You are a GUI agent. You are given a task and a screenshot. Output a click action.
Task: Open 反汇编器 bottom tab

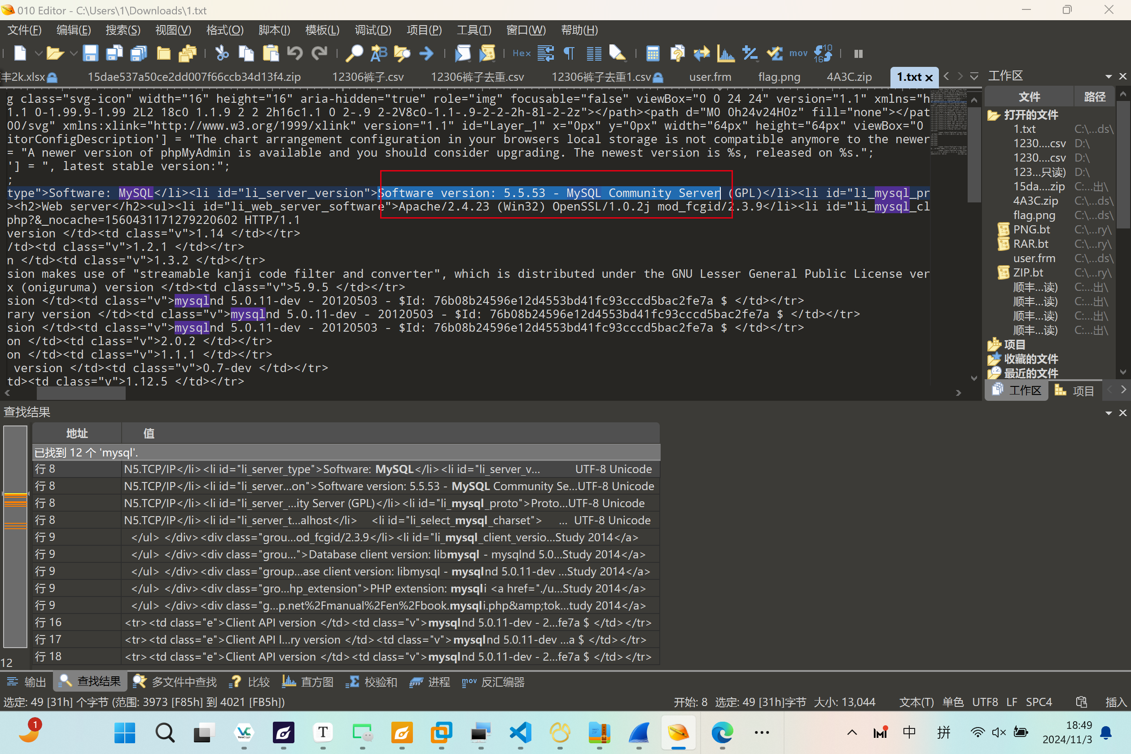493,682
